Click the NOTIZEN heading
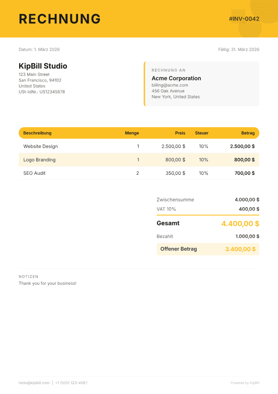 [x=29, y=276]
